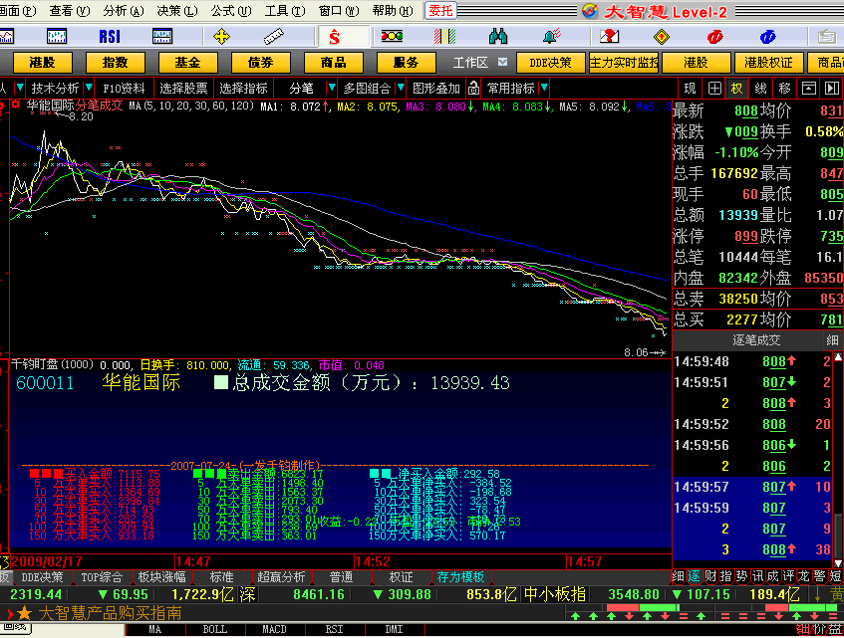This screenshot has height=638, width=844.
Task: Select the DMI indicator tab
Action: tap(394, 629)
